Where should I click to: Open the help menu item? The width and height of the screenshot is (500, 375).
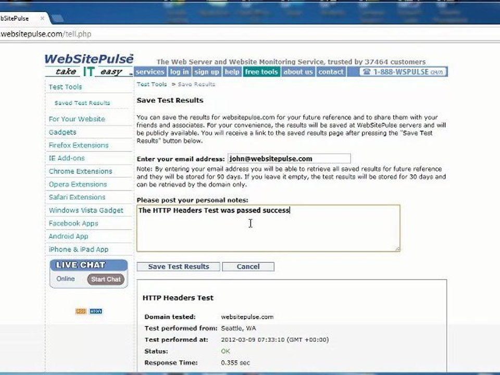pos(232,72)
